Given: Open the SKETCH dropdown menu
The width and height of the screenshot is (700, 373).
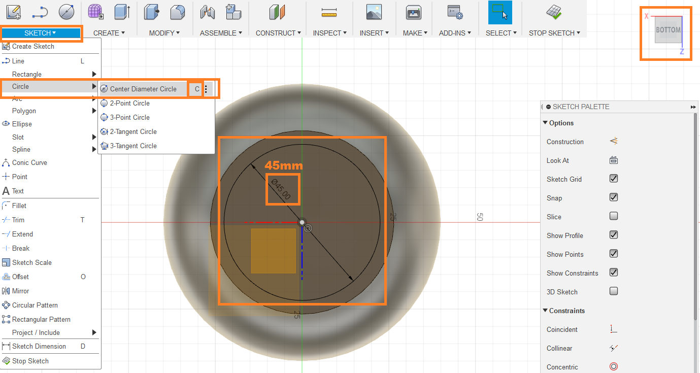Looking at the screenshot, I should pos(41,33).
